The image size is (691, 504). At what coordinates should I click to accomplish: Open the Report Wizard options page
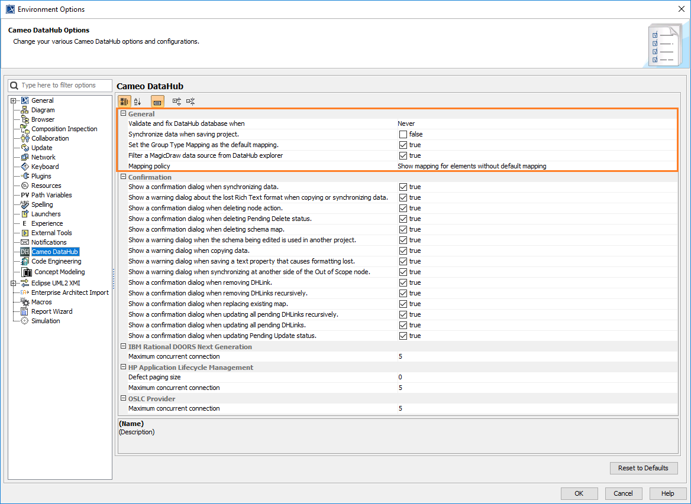51,311
